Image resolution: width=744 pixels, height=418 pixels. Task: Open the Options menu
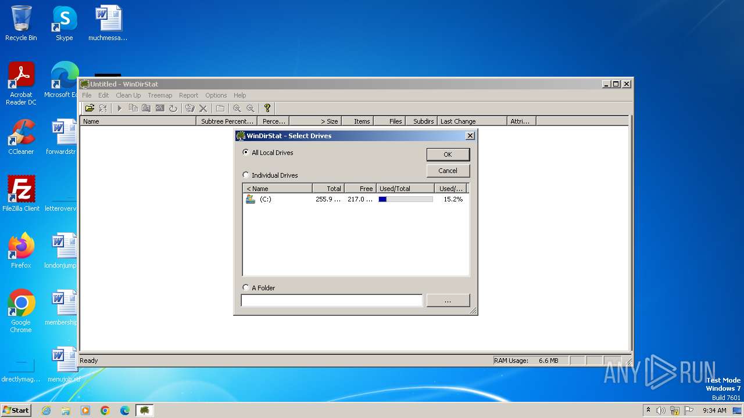tap(216, 95)
